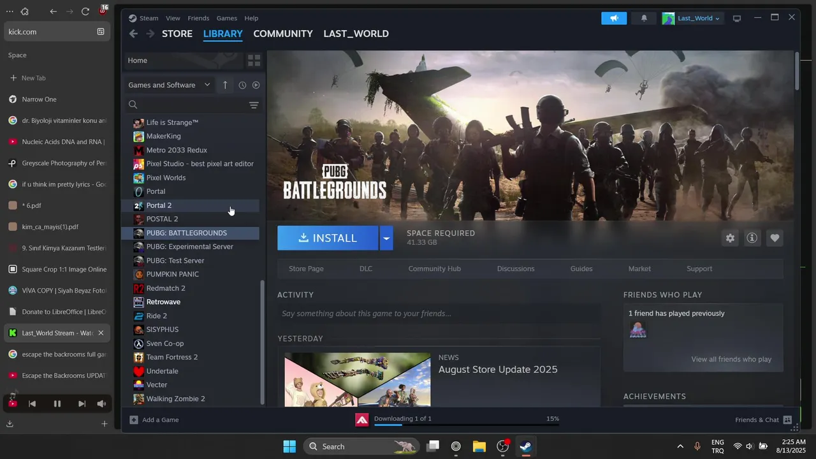Open Windows Start menu
Viewport: 816px width, 459px height.
[x=289, y=446]
